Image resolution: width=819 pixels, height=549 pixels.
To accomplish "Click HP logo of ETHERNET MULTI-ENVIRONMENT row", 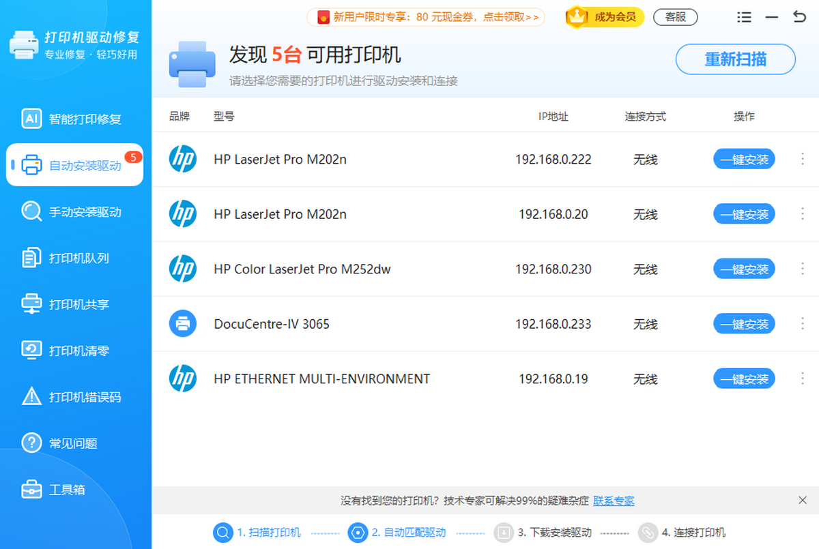I will point(183,379).
